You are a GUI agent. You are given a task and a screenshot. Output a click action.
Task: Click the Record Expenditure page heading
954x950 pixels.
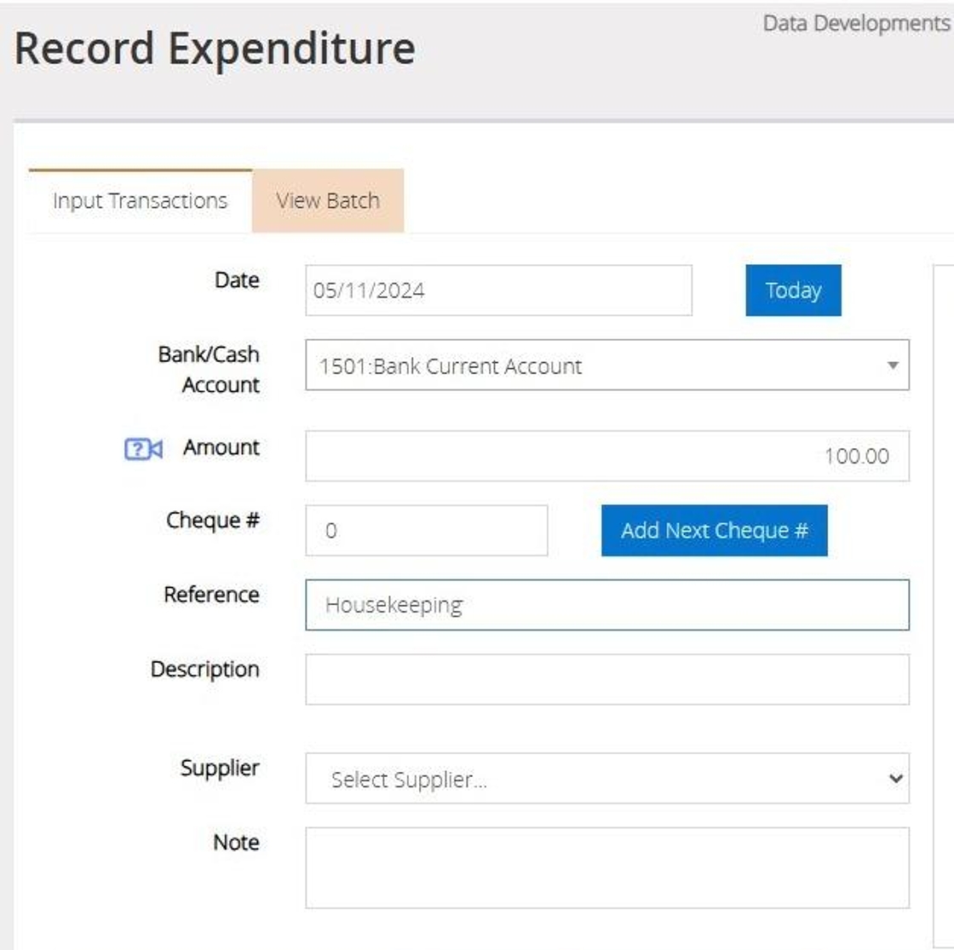(215, 49)
